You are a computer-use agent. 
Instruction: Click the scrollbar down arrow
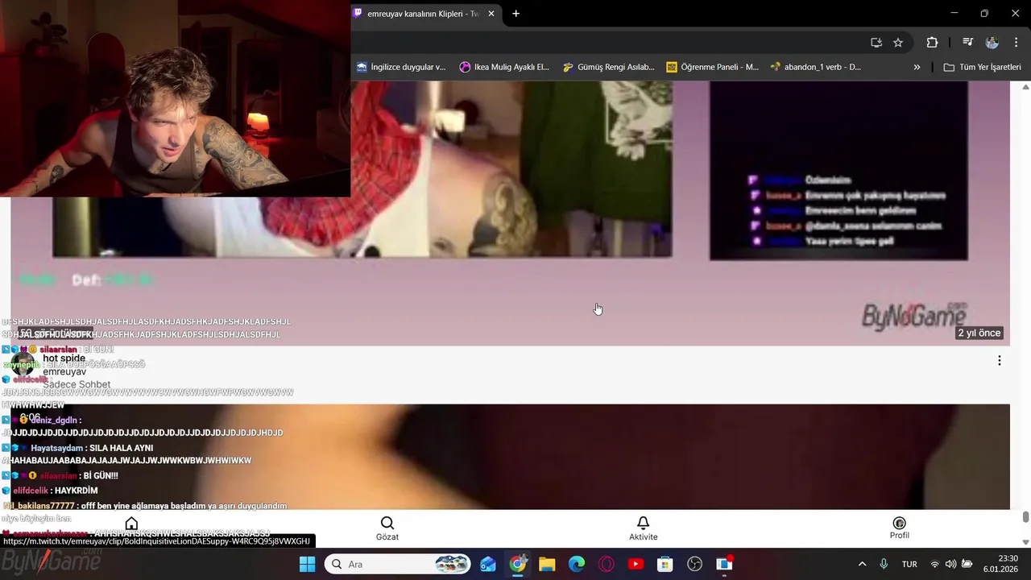click(1025, 541)
